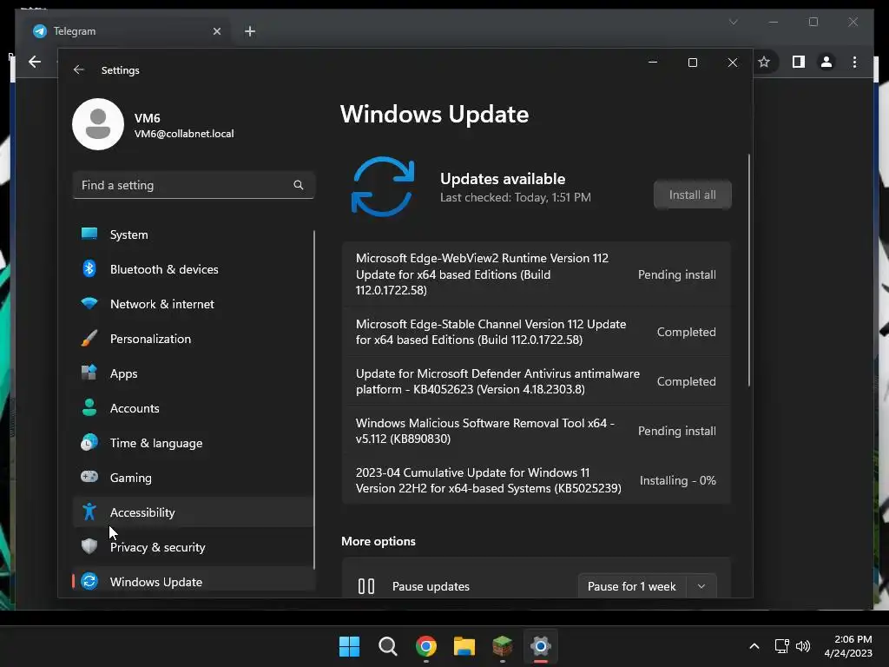Screen dimensions: 889x667
Task: Open Gaming settings category
Action: [x=193, y=478]
